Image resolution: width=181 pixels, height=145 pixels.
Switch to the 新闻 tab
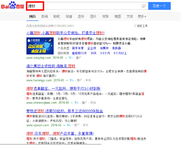44,16
